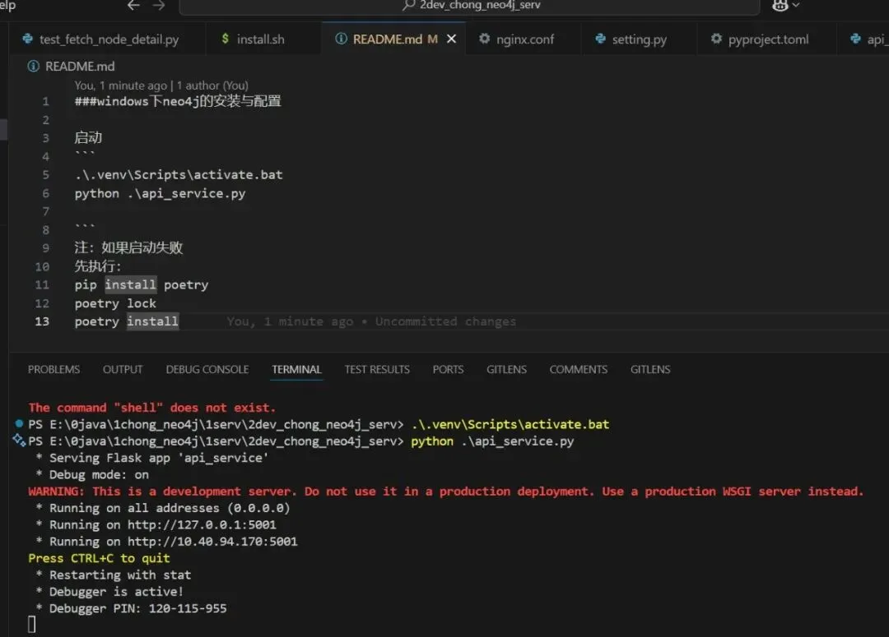Open the TEST RESULTS panel tab

377,369
